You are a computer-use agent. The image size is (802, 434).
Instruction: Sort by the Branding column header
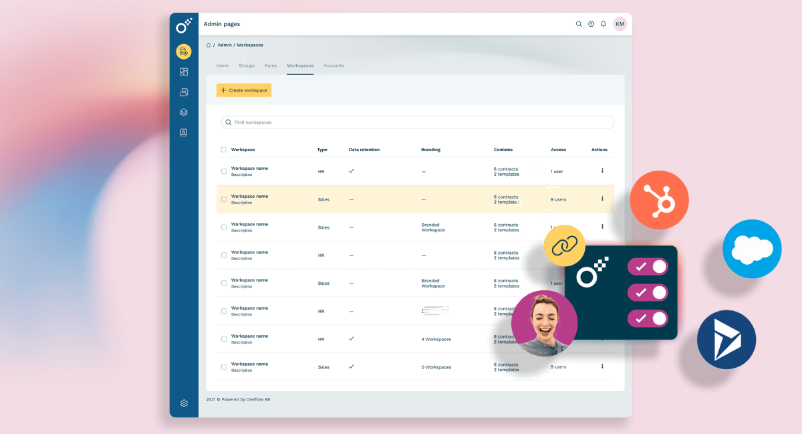point(430,150)
